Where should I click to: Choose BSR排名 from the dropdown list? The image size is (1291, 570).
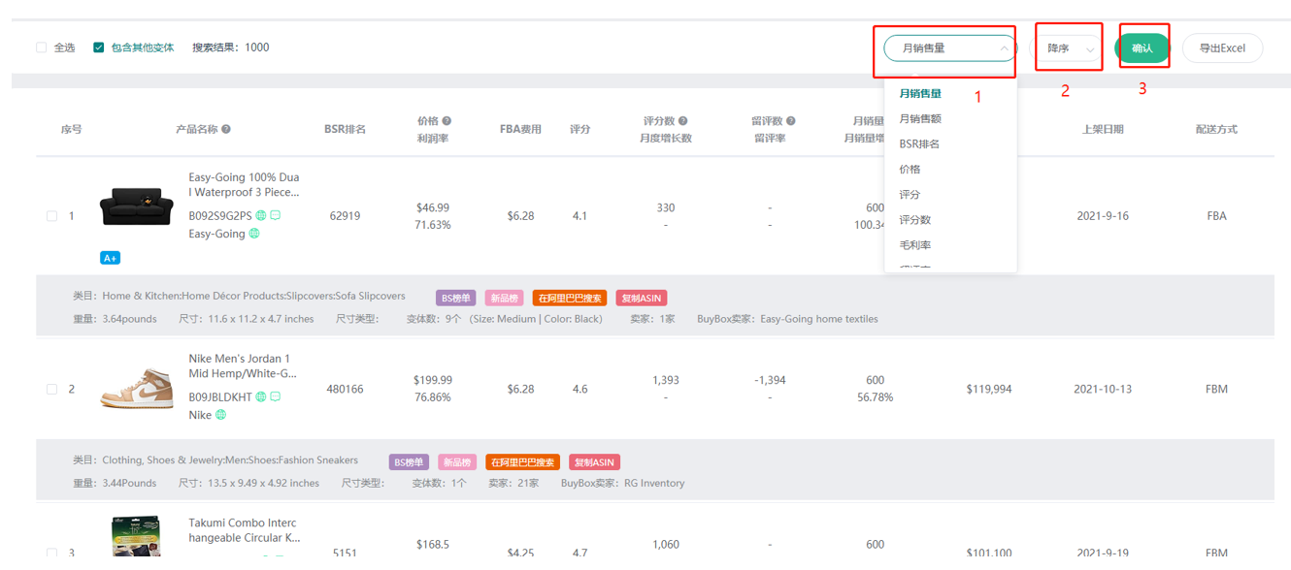point(919,144)
